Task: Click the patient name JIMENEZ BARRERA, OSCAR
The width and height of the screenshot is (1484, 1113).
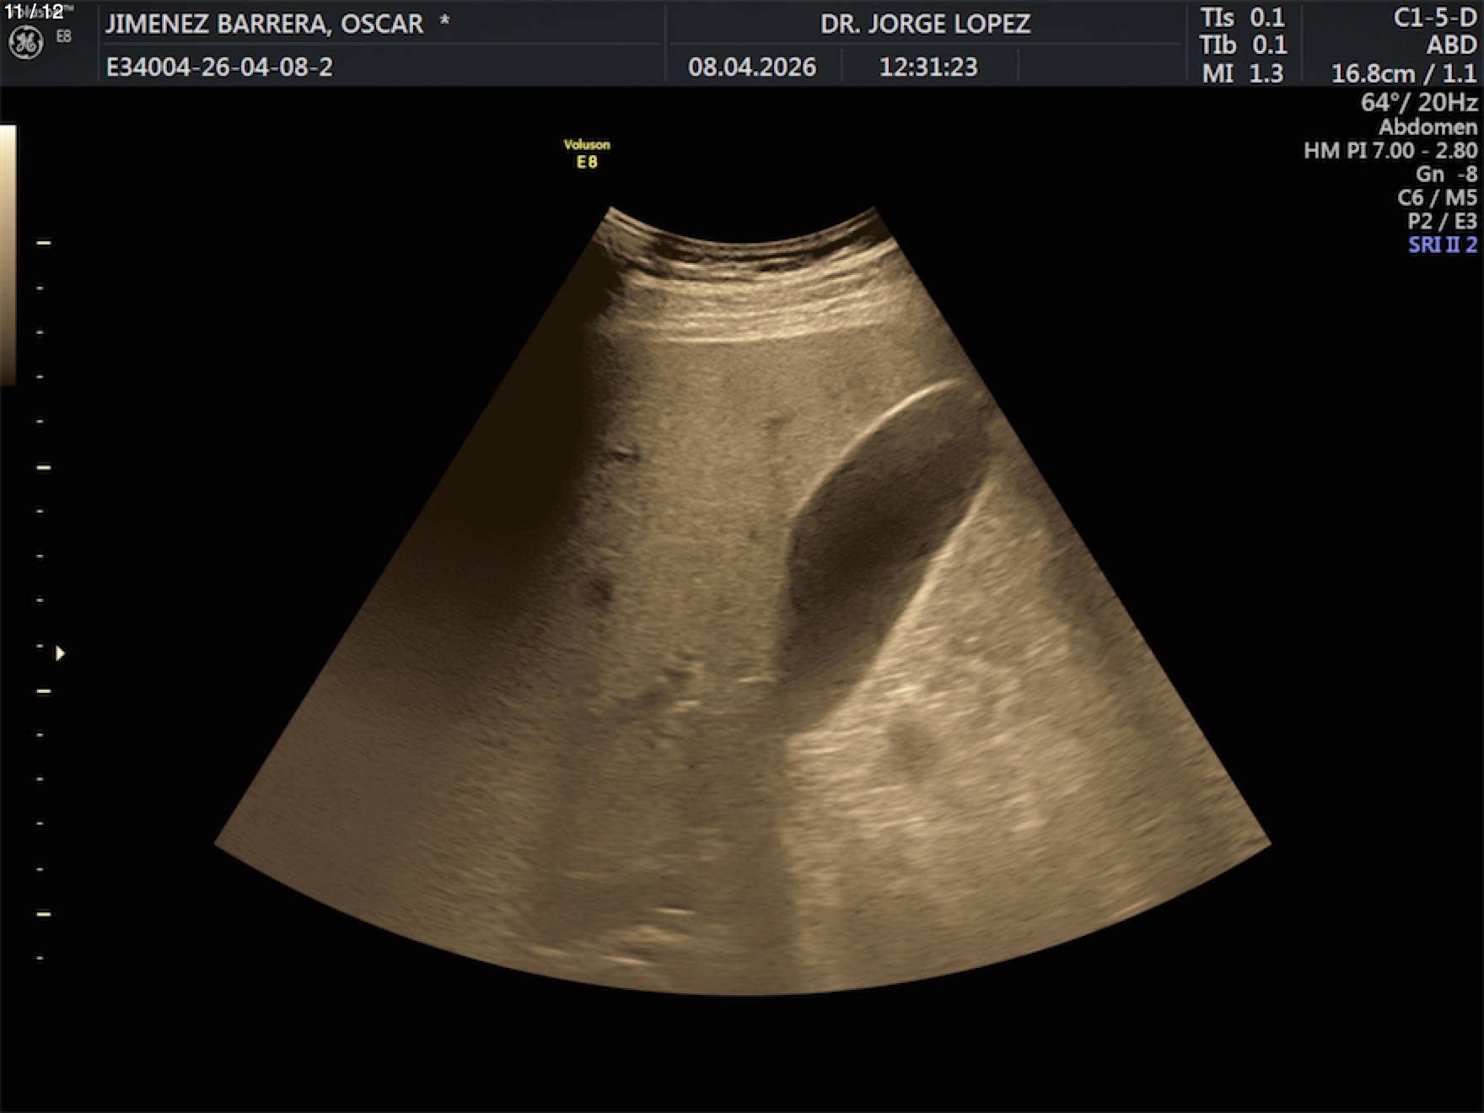Action: [264, 24]
